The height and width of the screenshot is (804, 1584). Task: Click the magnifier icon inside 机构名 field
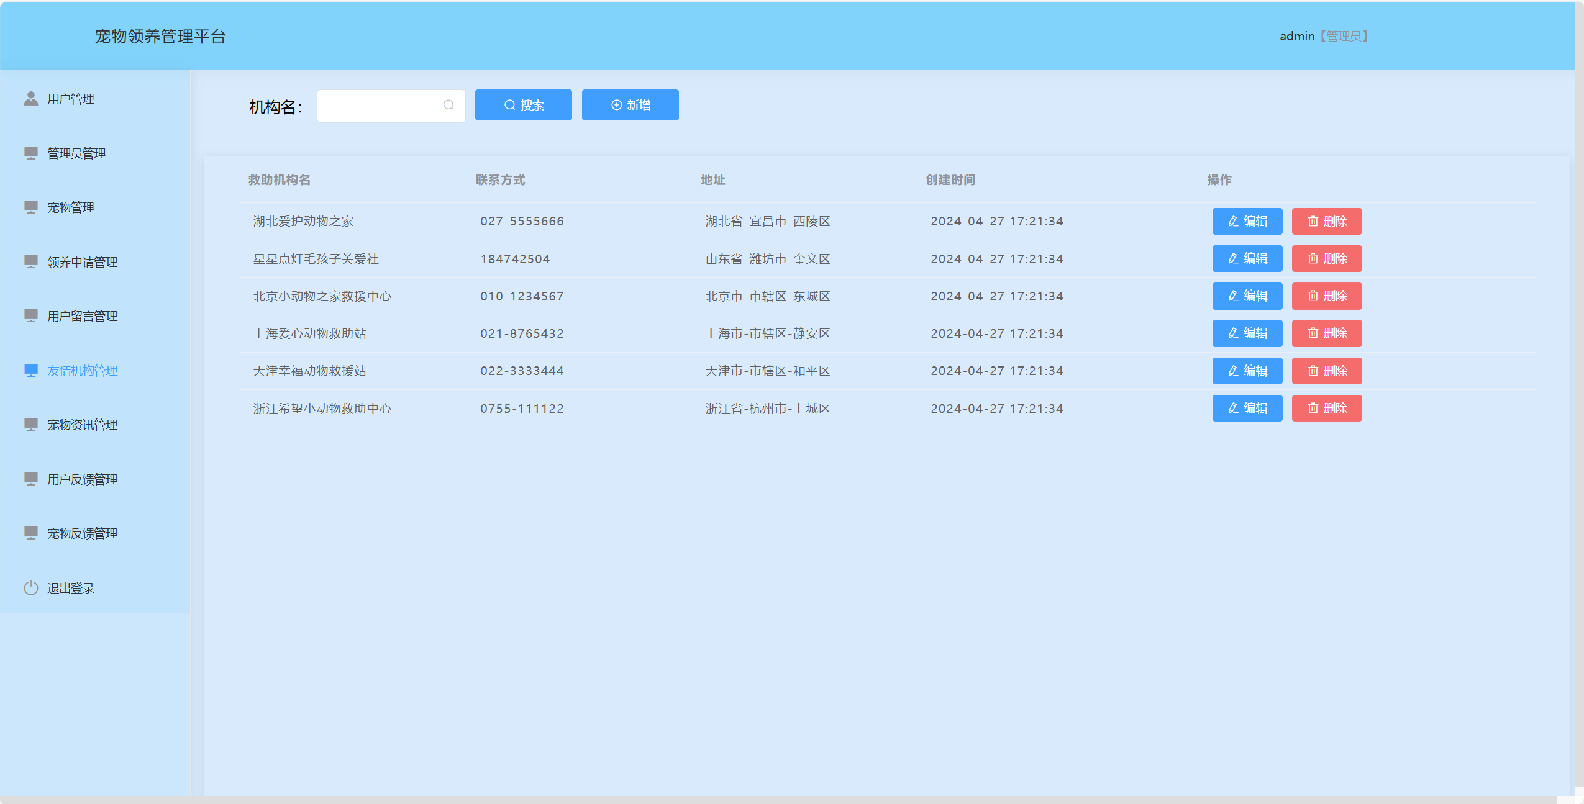[448, 106]
